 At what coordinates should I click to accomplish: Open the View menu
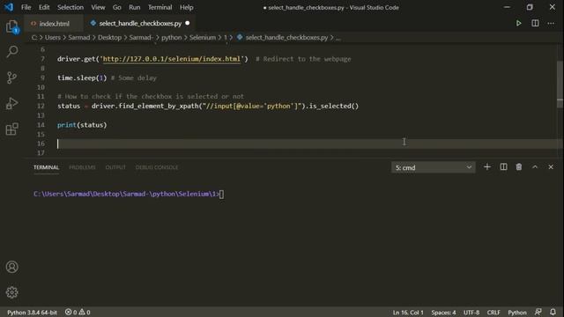tap(98, 7)
